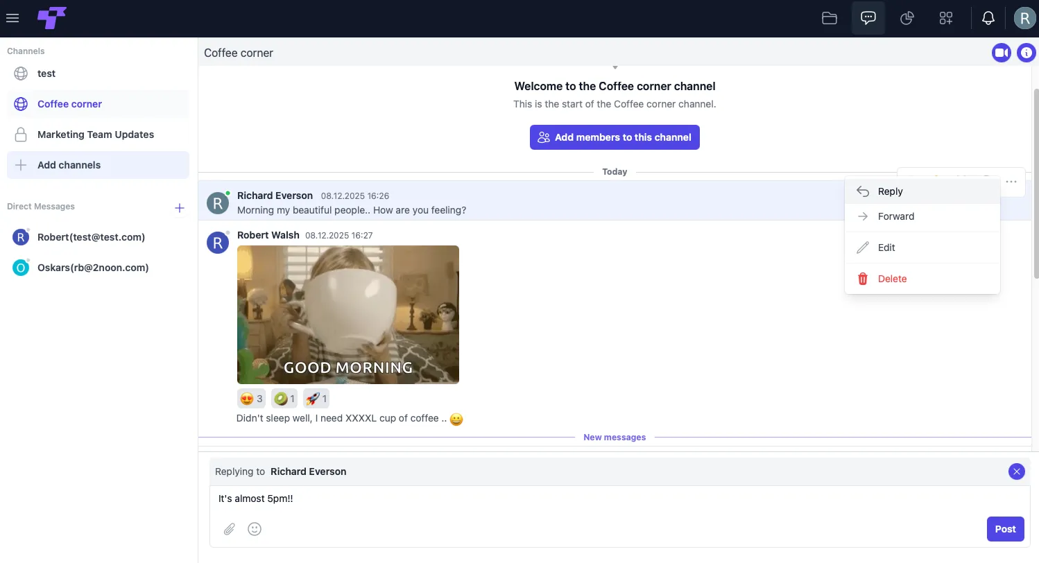The image size is (1039, 563).
Task: Click the timestamp 08.12.2025 16:27
Action: pos(338,236)
